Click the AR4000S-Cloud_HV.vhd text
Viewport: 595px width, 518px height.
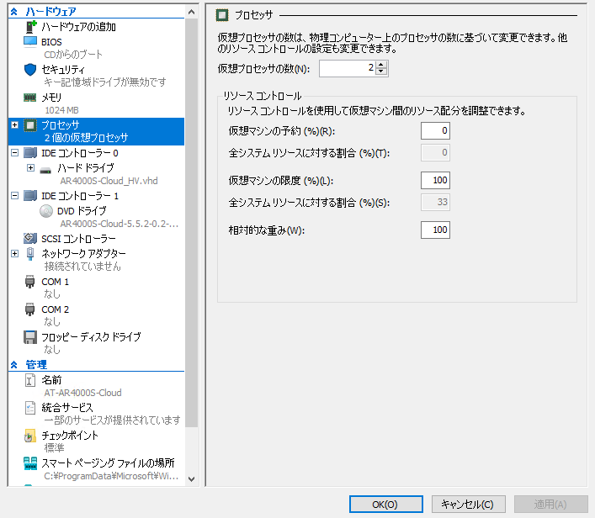(x=109, y=181)
